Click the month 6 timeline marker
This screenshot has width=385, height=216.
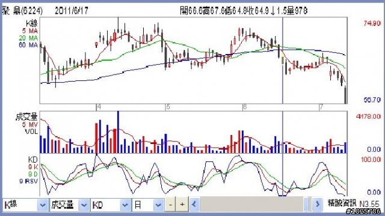click(244, 107)
